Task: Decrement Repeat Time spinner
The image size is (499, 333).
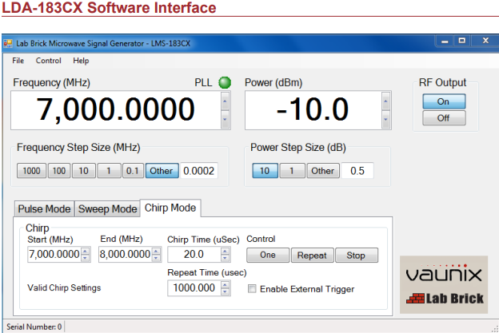Action: pyautogui.click(x=225, y=291)
